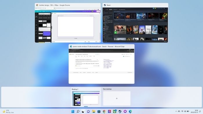Image resolution: width=203 pixels, height=114 pixels.
Task: Open the volume speaker tray icon
Action: pos(185,111)
